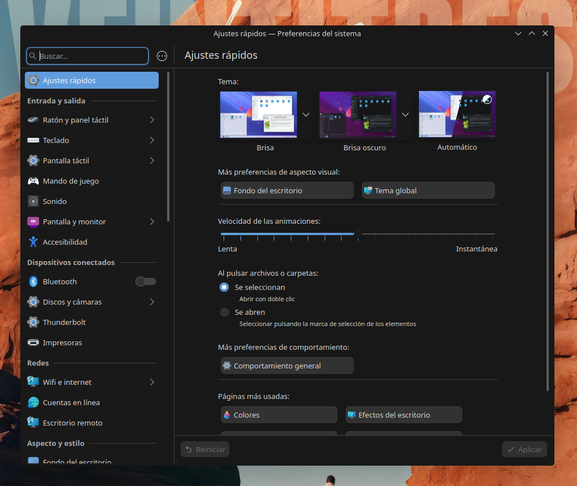Open 'Comportamiento general' preferences

tap(287, 366)
